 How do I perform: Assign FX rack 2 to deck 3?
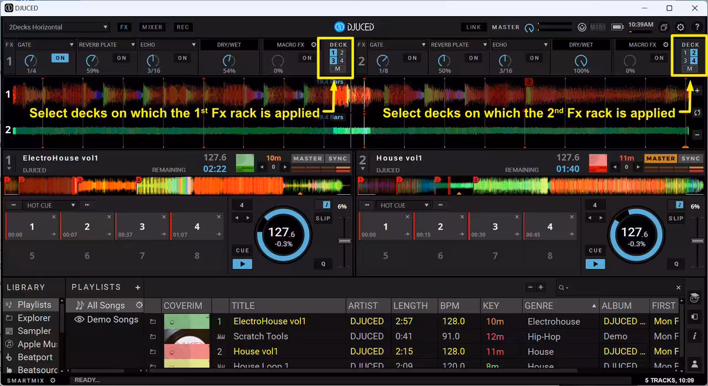[685, 61]
